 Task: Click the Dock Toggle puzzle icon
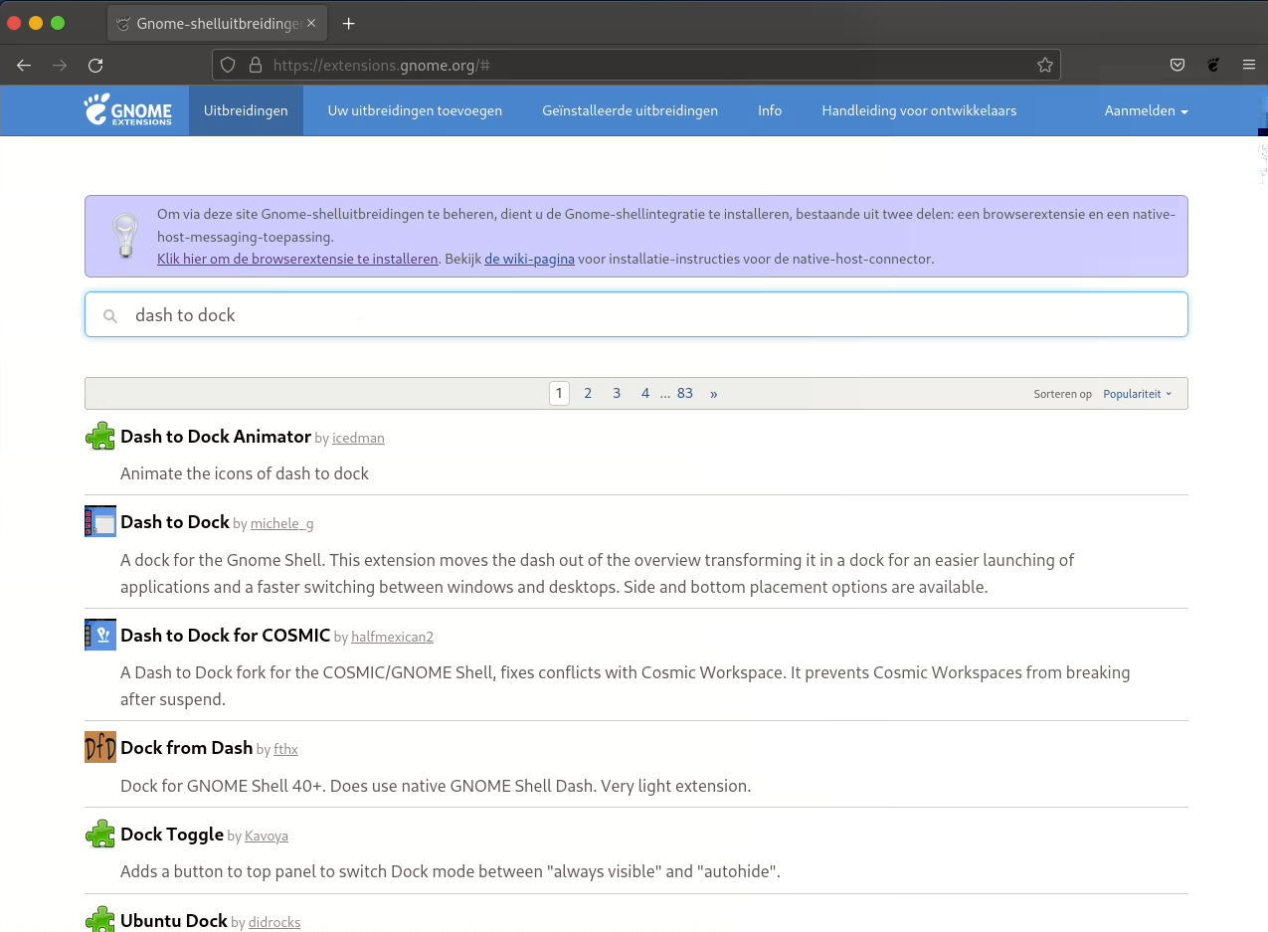(x=100, y=834)
